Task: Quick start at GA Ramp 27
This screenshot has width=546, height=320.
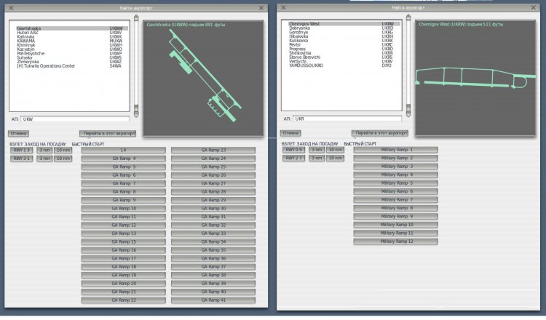Action: (x=213, y=184)
